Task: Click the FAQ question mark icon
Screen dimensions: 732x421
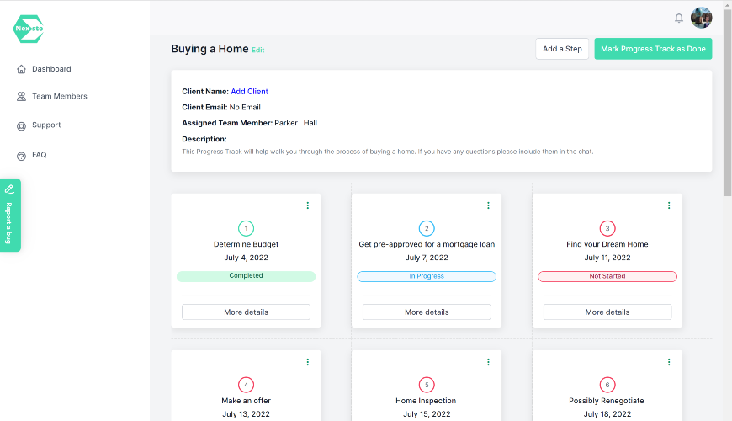Action: [x=21, y=156]
